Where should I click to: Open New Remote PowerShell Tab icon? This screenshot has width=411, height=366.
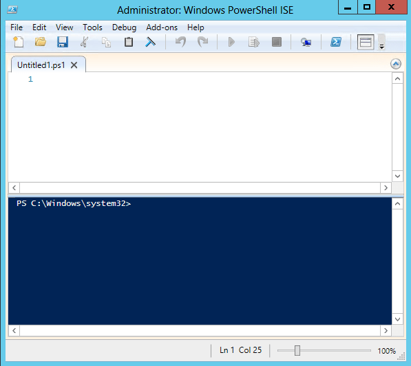point(306,42)
